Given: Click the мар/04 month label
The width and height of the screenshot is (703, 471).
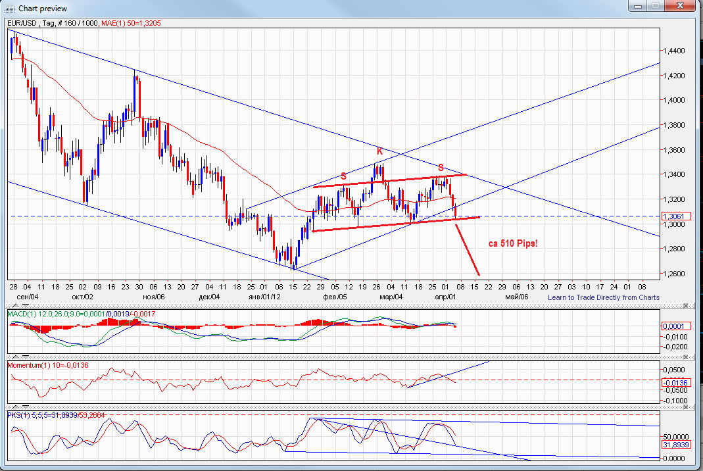Looking at the screenshot, I should 391,297.
